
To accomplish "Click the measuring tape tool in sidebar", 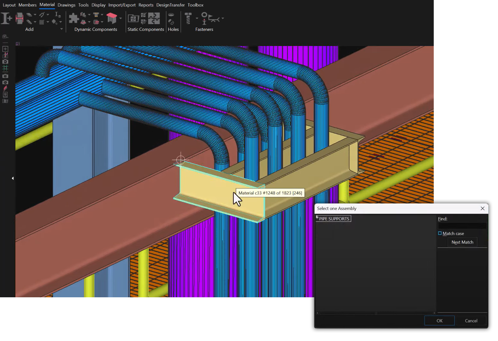I will [5, 37].
